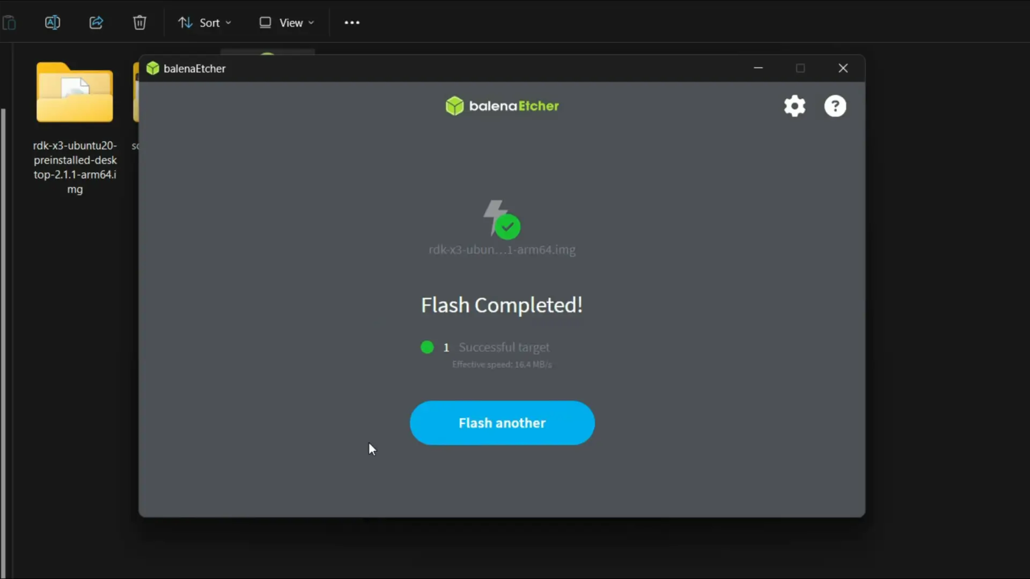This screenshot has height=579, width=1030.
Task: Open the balenaEtcher help icon
Action: (835, 106)
